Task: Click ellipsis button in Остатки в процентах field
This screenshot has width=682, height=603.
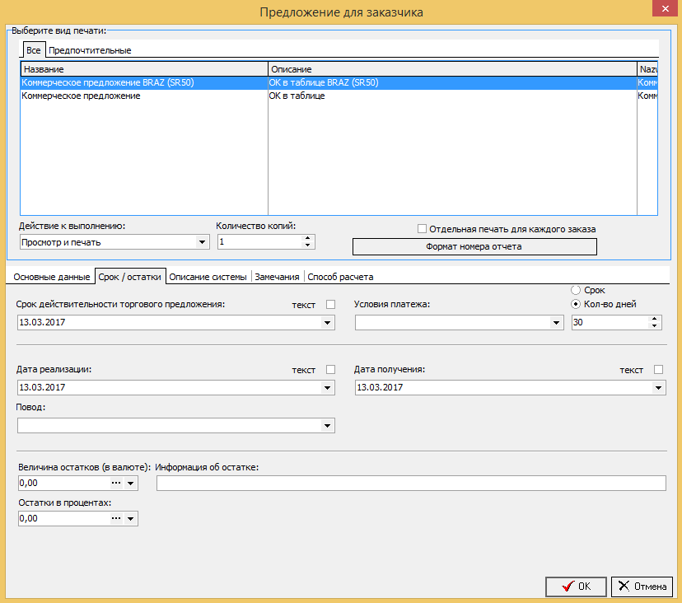Action: pyautogui.click(x=116, y=519)
